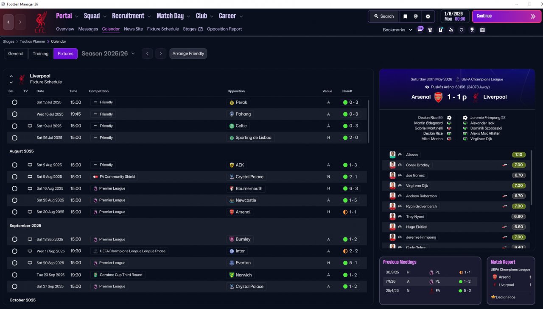This screenshot has width=543, height=309.
Task: Click the fixture list vertical scrollbar
Action: (x=369, y=121)
